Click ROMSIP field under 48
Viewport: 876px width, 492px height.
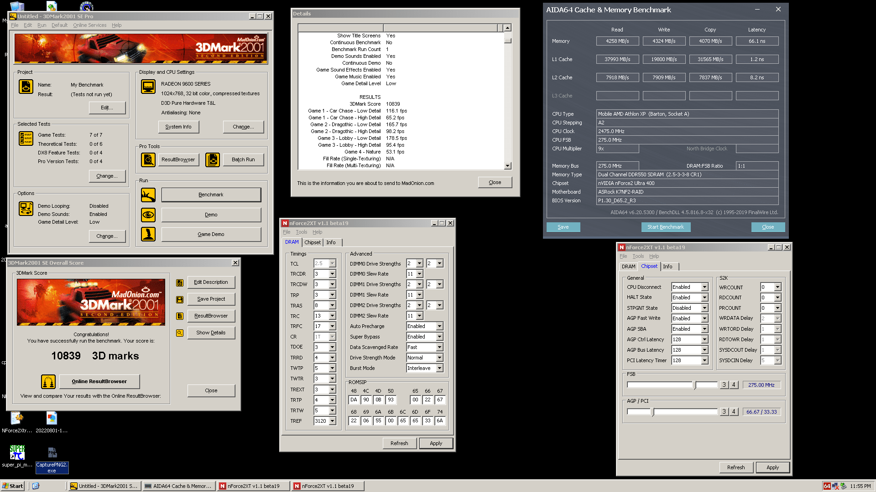(354, 400)
